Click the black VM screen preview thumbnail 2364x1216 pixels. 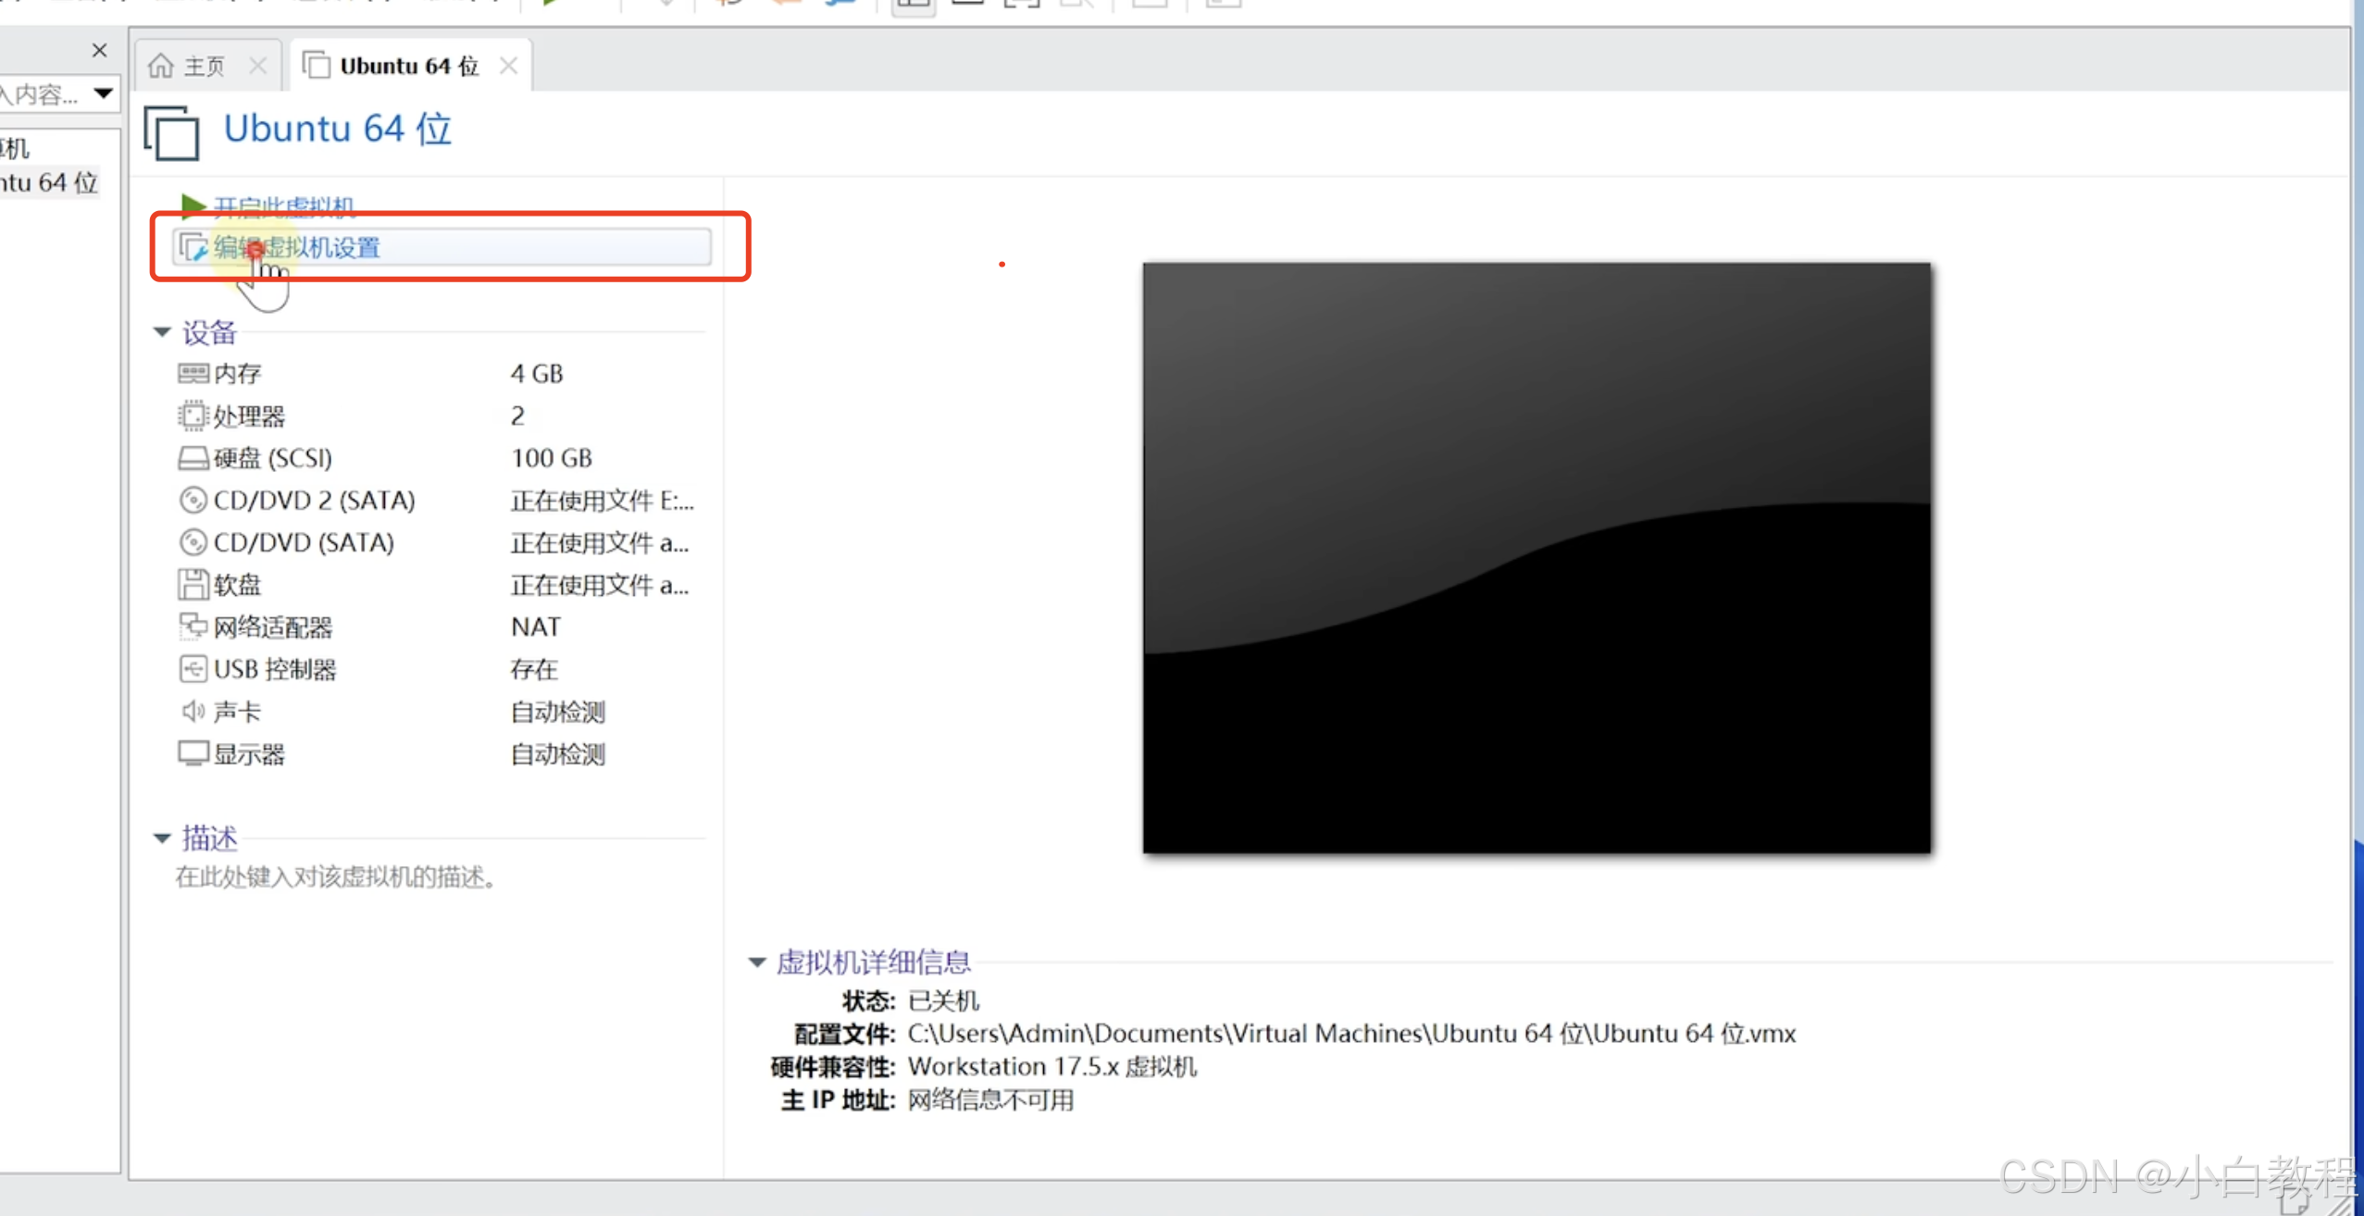coord(1537,558)
